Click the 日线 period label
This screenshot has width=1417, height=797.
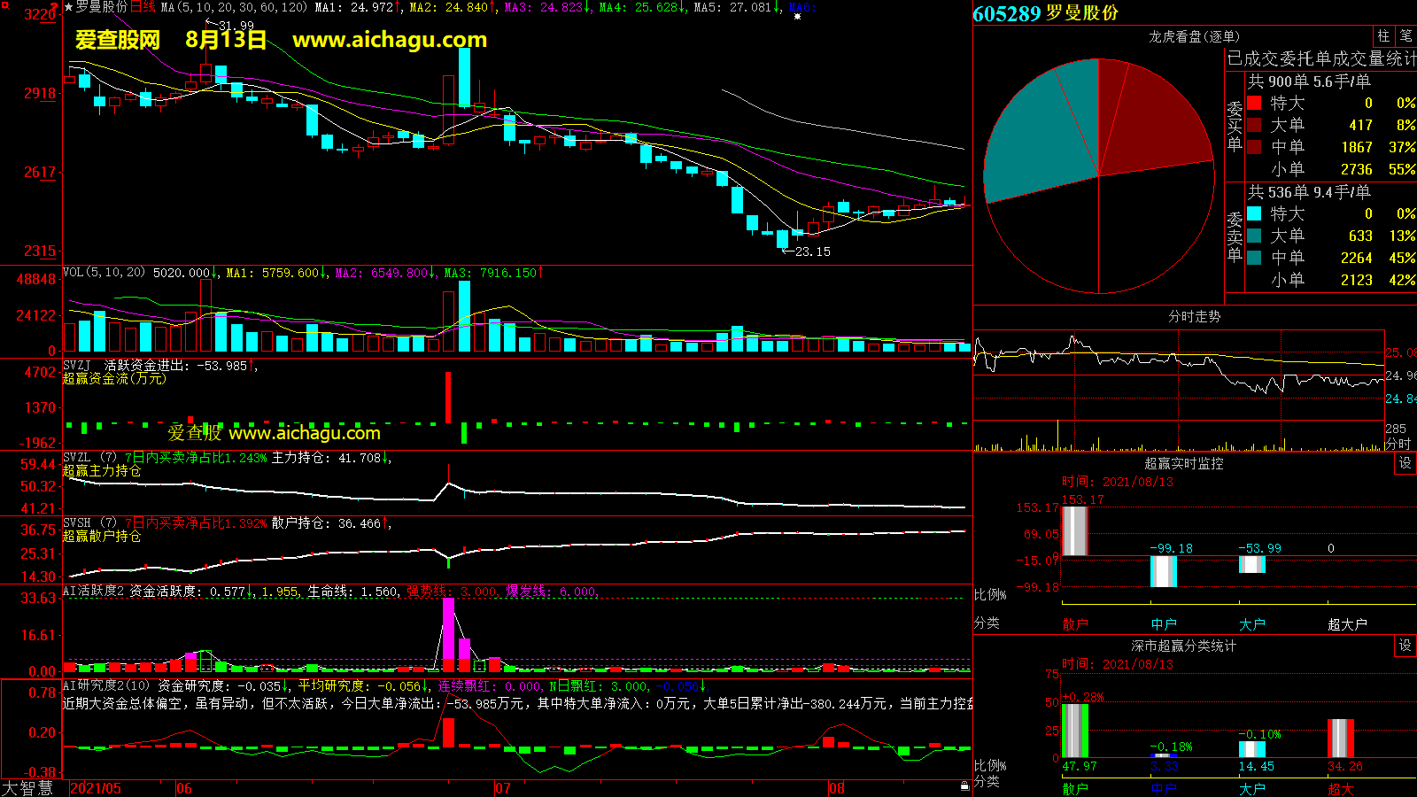pos(143,7)
